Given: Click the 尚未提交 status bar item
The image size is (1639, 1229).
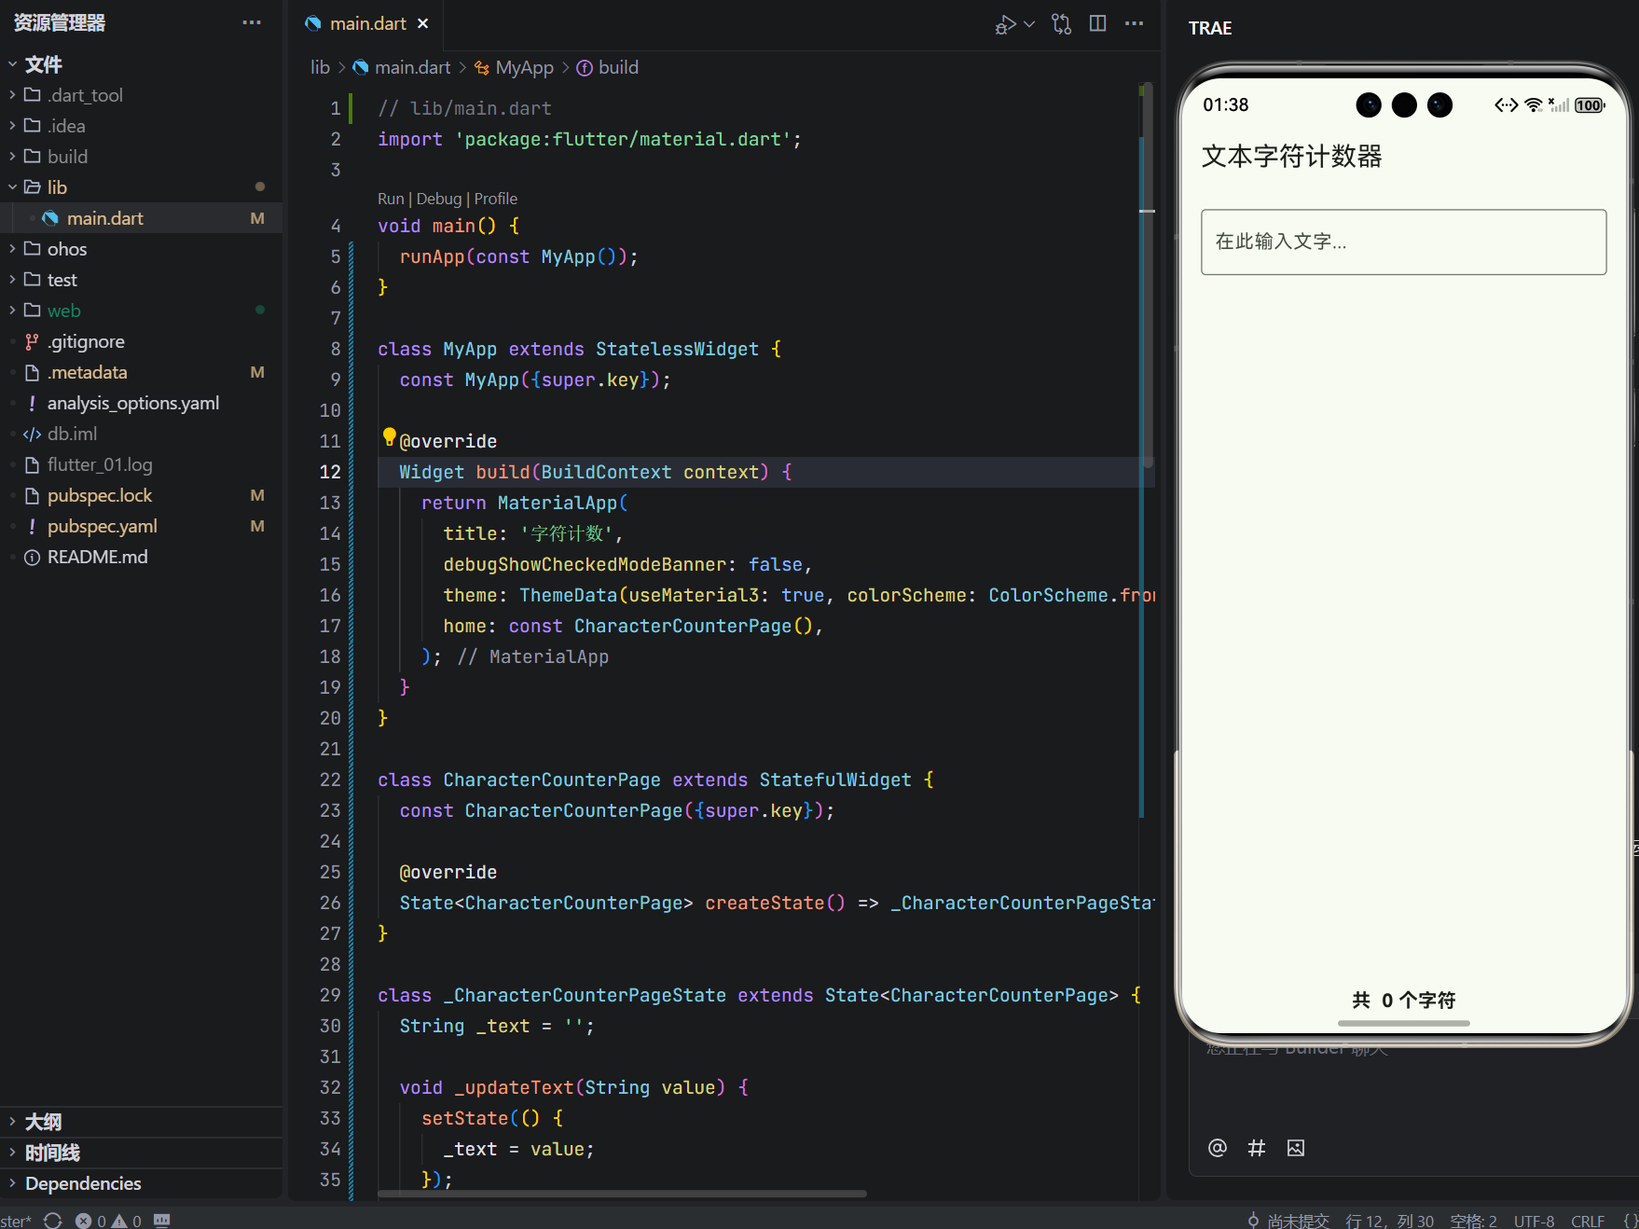Looking at the screenshot, I should point(1288,1221).
